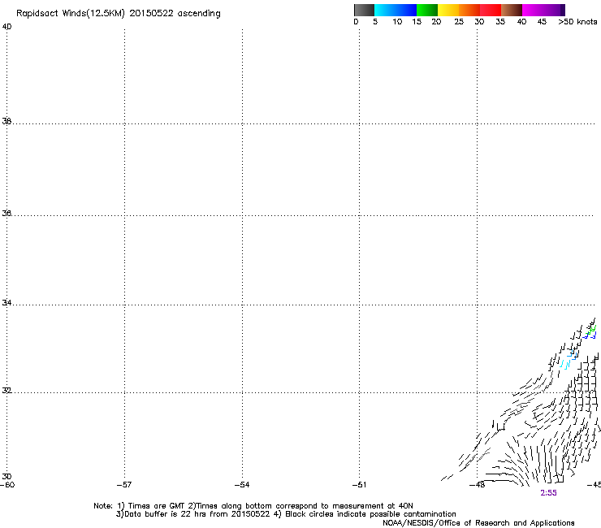
Task: Click the brown 35-40 knots color band
Action: pos(512,10)
